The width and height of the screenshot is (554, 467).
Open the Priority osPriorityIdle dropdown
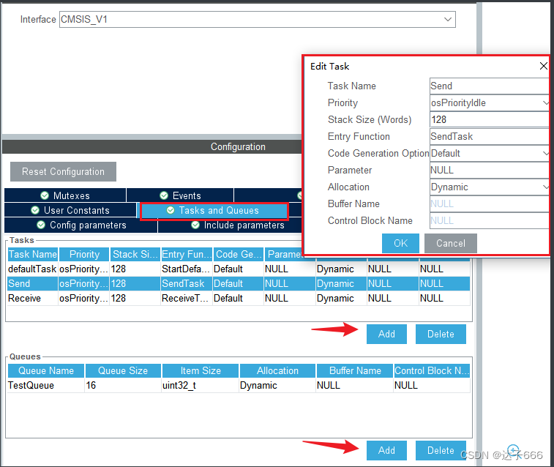click(x=489, y=102)
